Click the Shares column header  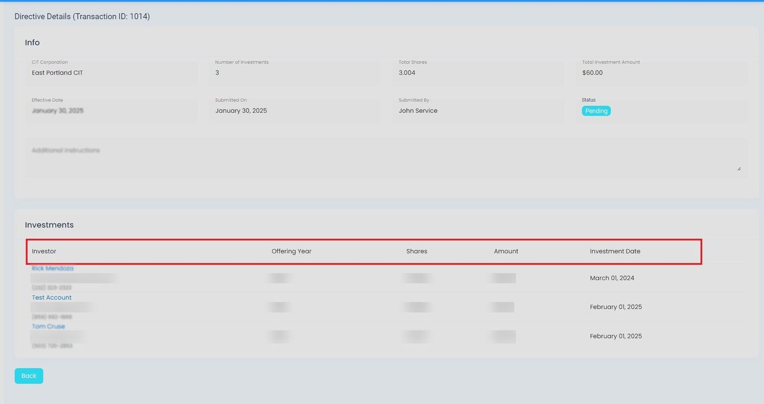click(x=416, y=251)
